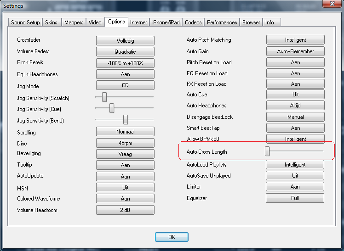Click the Jog Sensitivity (Bend) slider handle
Image resolution: width=344 pixels, height=251 pixels.
click(125, 120)
